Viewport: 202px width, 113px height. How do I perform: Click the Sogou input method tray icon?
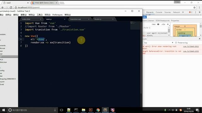coord(181,110)
